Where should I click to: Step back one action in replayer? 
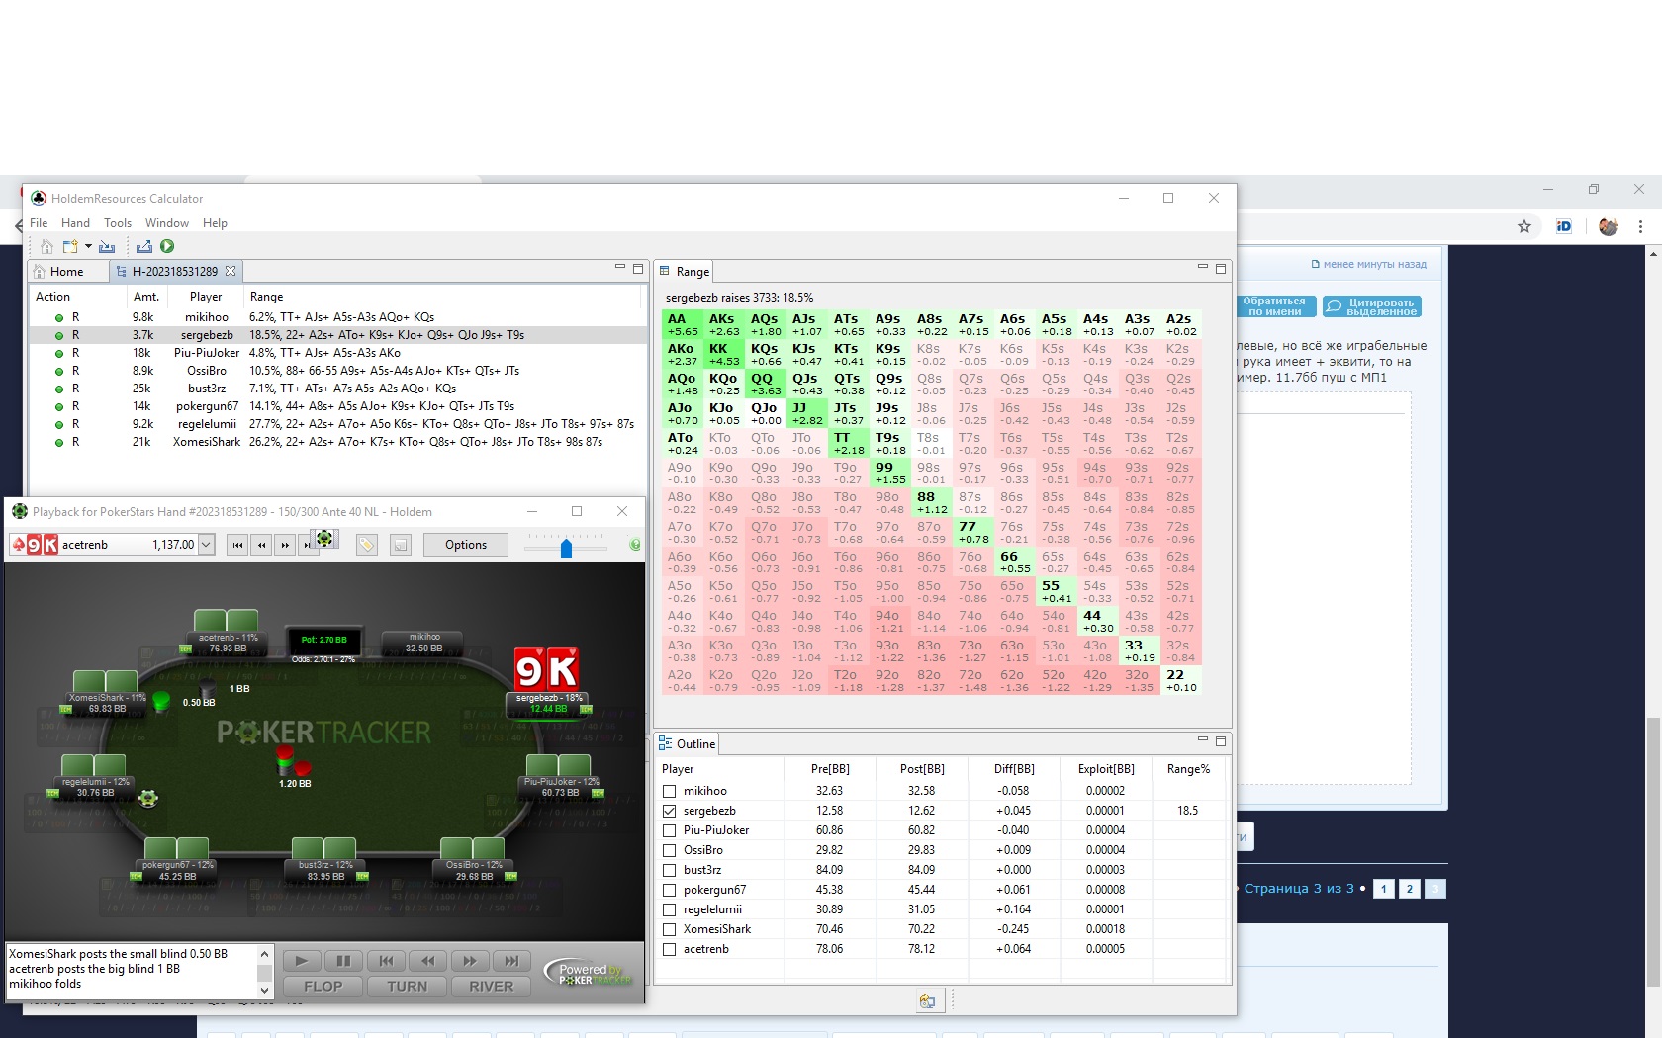pos(427,960)
